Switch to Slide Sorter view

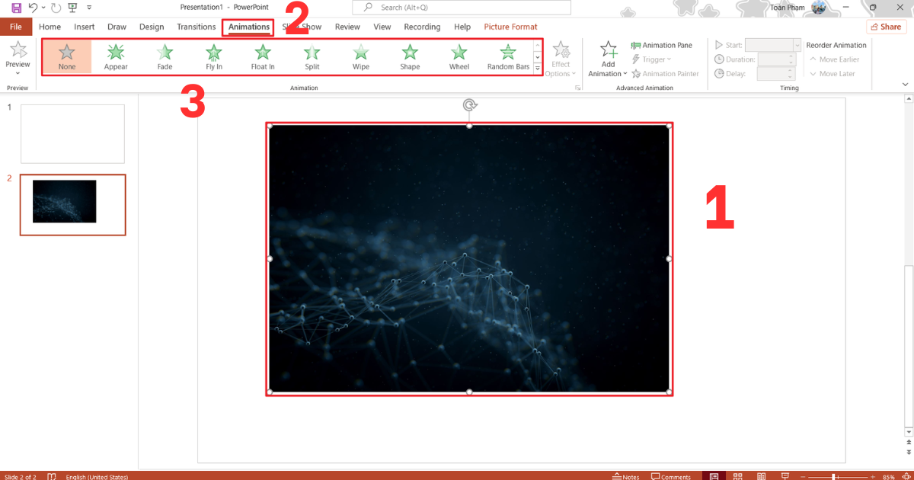coord(737,475)
